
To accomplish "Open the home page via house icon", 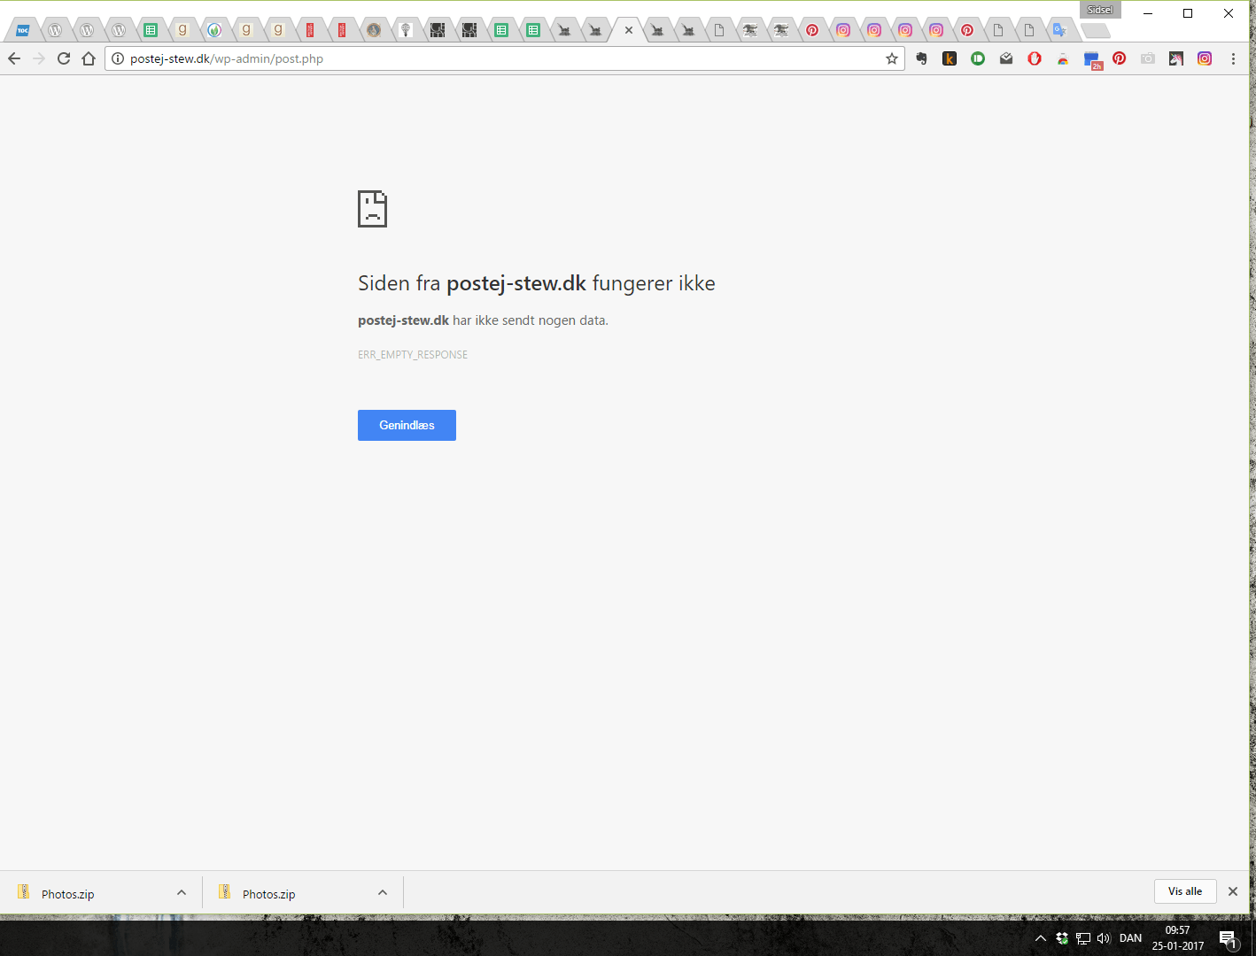I will click(x=89, y=58).
